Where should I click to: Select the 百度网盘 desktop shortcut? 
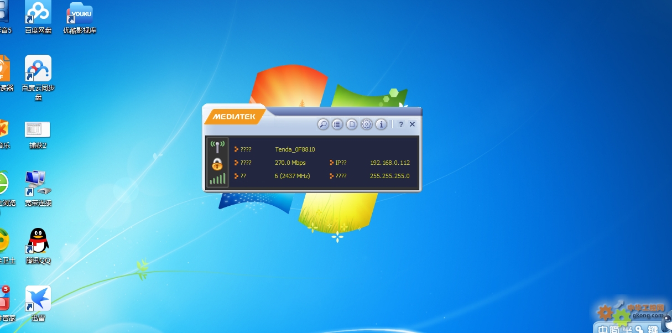[x=38, y=18]
